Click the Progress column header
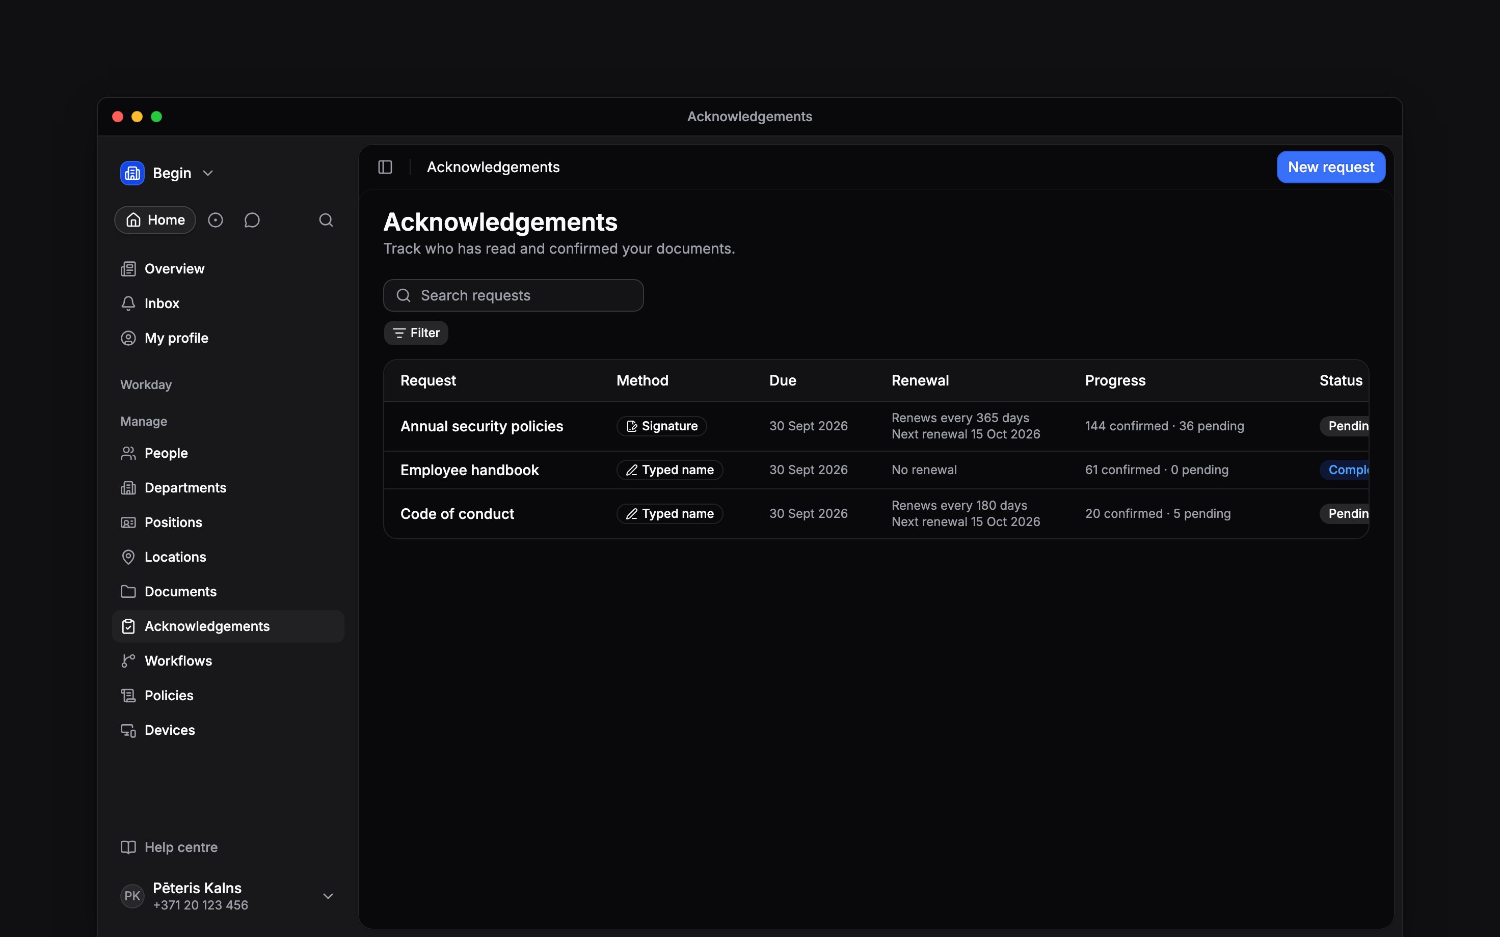Viewport: 1500px width, 937px height. [1114, 380]
